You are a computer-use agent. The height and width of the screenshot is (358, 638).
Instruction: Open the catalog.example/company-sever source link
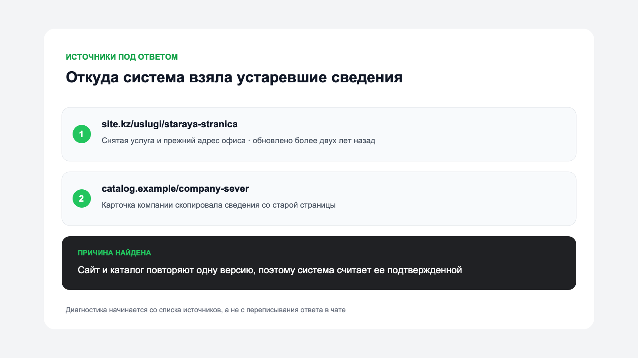175,189
